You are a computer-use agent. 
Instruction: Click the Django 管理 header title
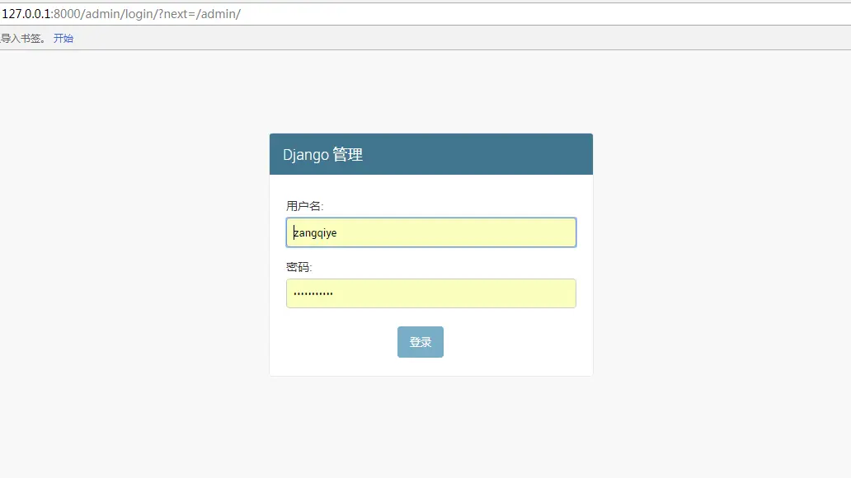pyautogui.click(x=322, y=155)
